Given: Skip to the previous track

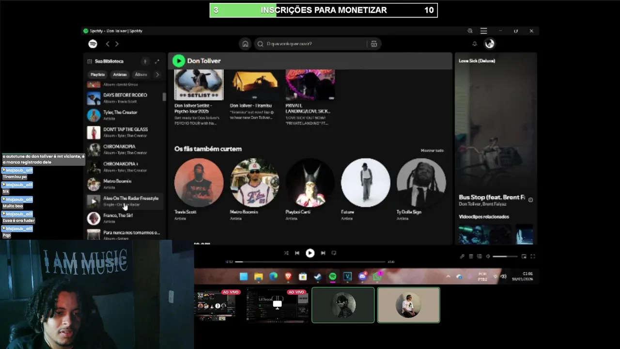Looking at the screenshot, I should coord(297,253).
